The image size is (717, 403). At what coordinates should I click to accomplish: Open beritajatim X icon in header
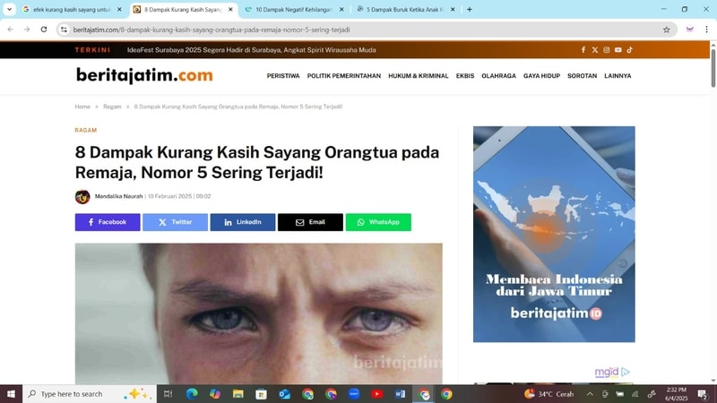point(595,50)
